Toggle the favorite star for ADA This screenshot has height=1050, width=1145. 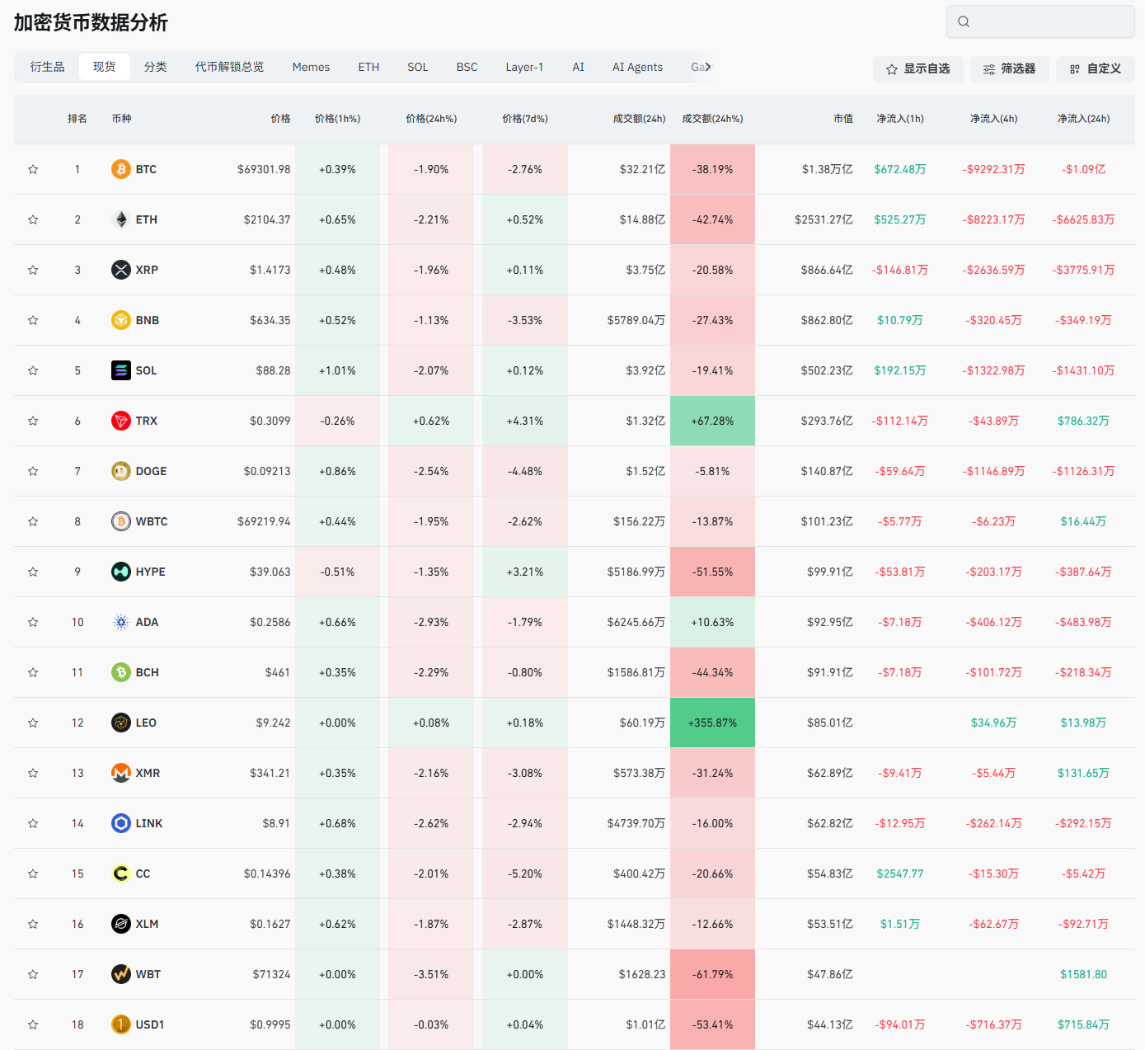33,622
